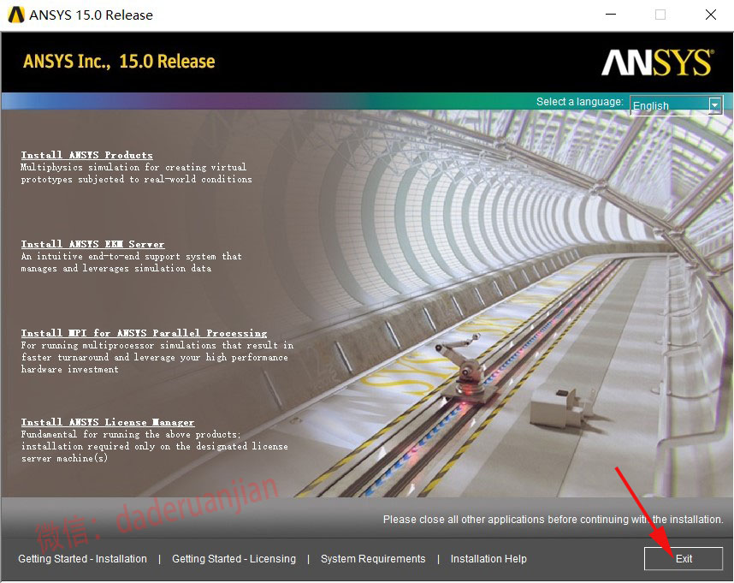Click the 'Multiphysics simulation for creating virtual' description line

click(x=133, y=167)
